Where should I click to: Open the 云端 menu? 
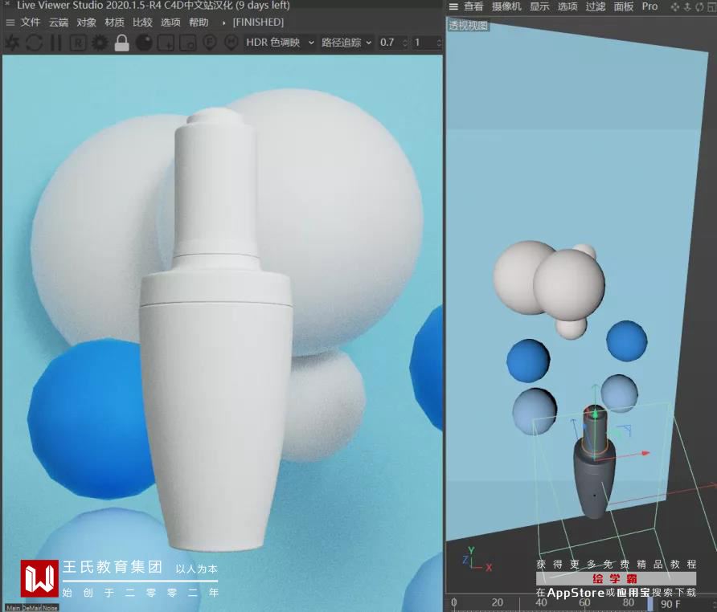(x=59, y=22)
